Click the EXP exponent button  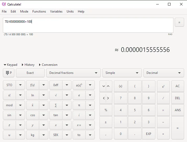[149, 134]
